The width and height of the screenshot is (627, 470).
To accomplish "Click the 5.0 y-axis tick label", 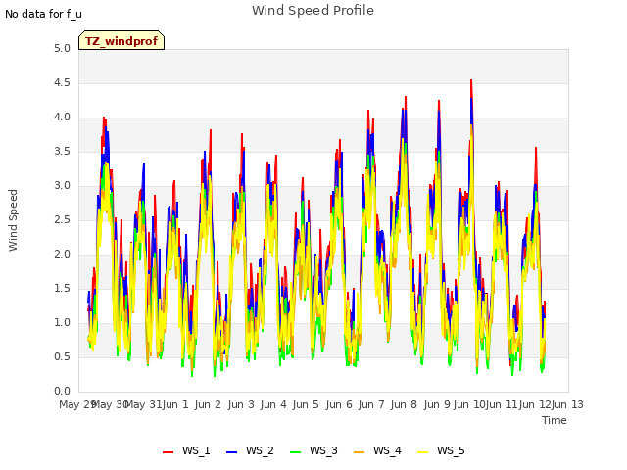I will [x=63, y=48].
